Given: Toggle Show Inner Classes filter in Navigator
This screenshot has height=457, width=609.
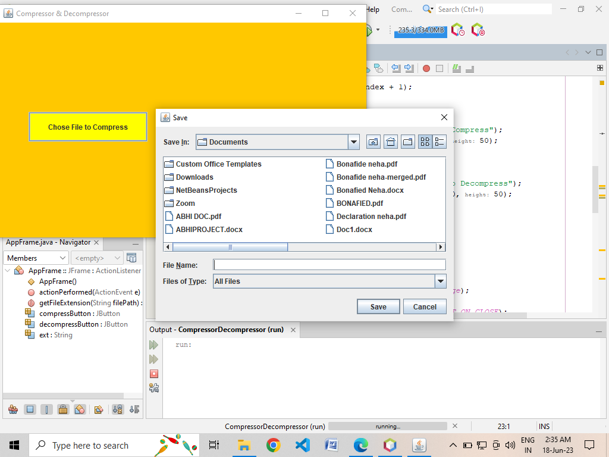Looking at the screenshot, I should coord(80,409).
